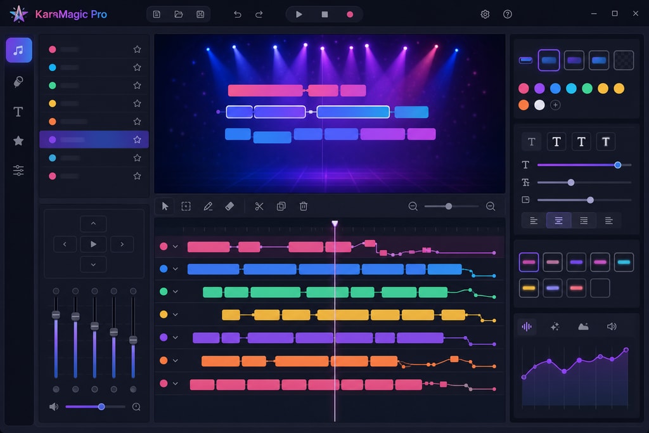Select the checkered transparent background preset
Image resolution: width=649 pixels, height=433 pixels.
[x=624, y=60]
